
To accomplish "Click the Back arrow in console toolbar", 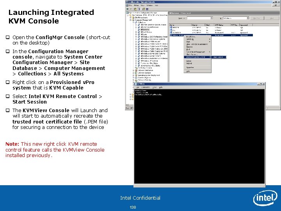I will point(127,9).
